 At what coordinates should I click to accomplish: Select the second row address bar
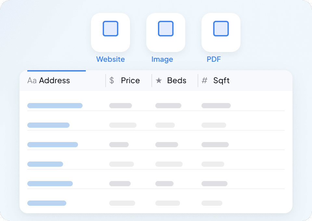48,125
